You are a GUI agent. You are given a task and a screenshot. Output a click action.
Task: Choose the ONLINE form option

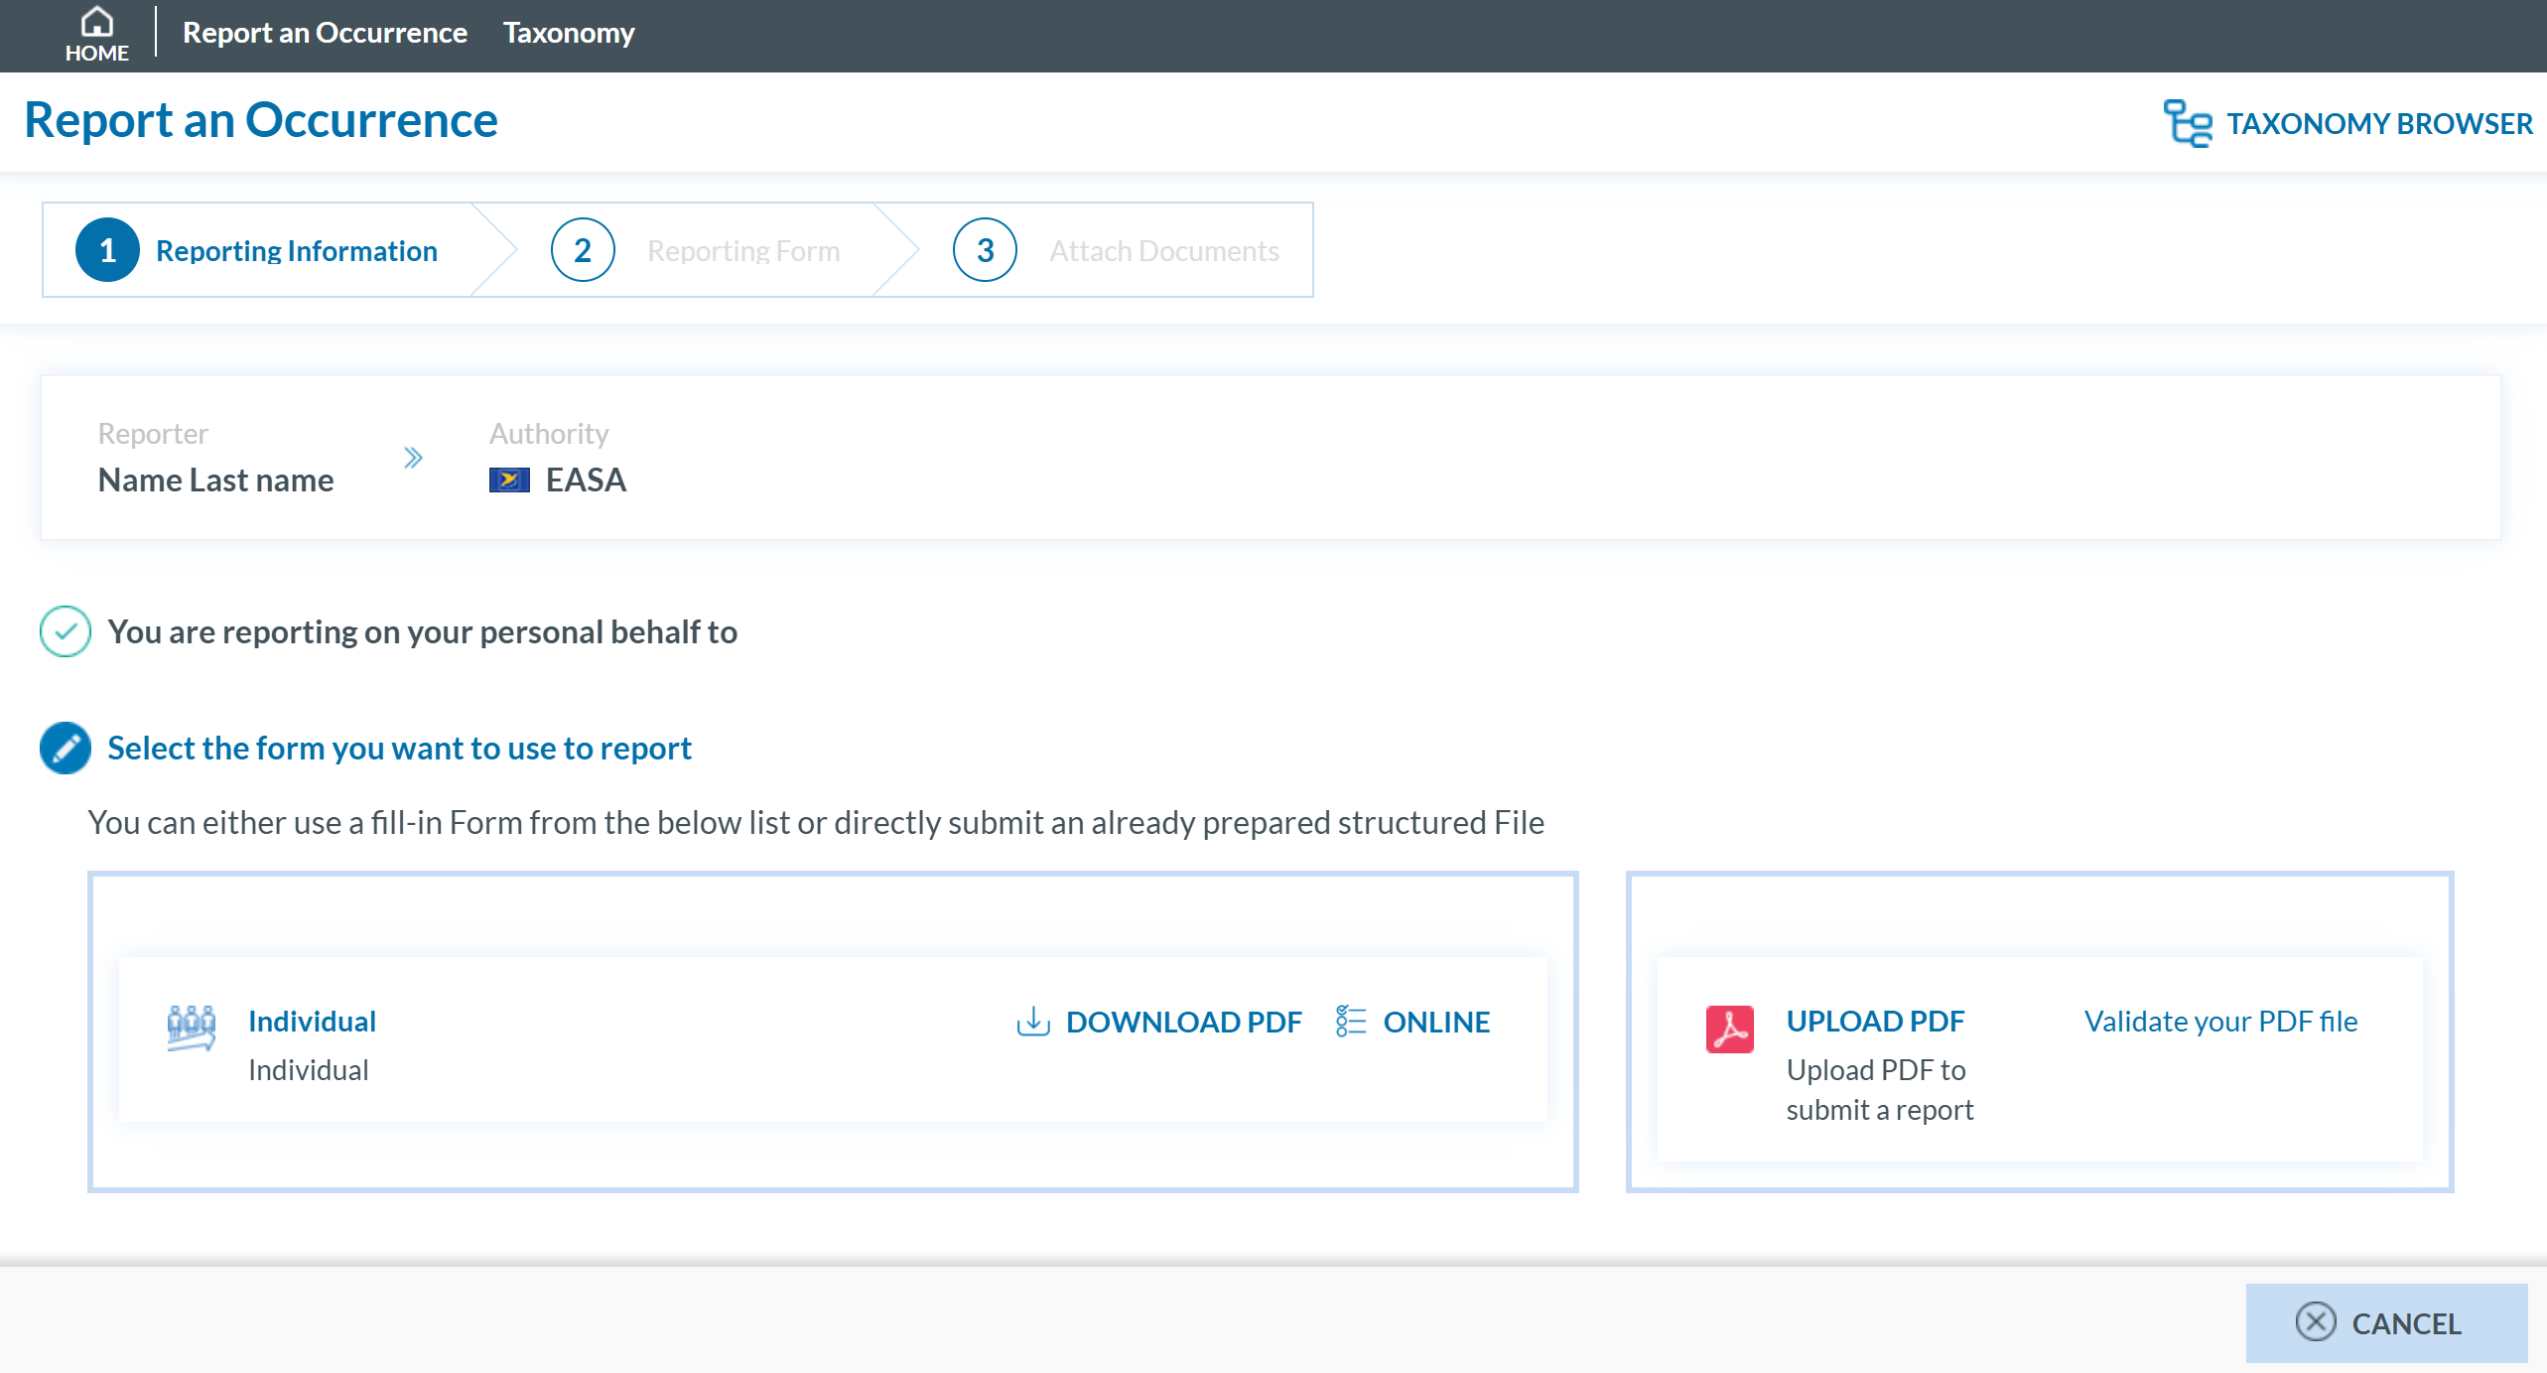click(1435, 1022)
